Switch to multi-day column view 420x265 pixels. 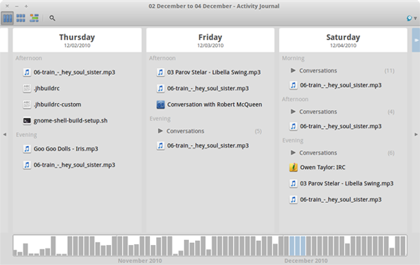coord(7,18)
